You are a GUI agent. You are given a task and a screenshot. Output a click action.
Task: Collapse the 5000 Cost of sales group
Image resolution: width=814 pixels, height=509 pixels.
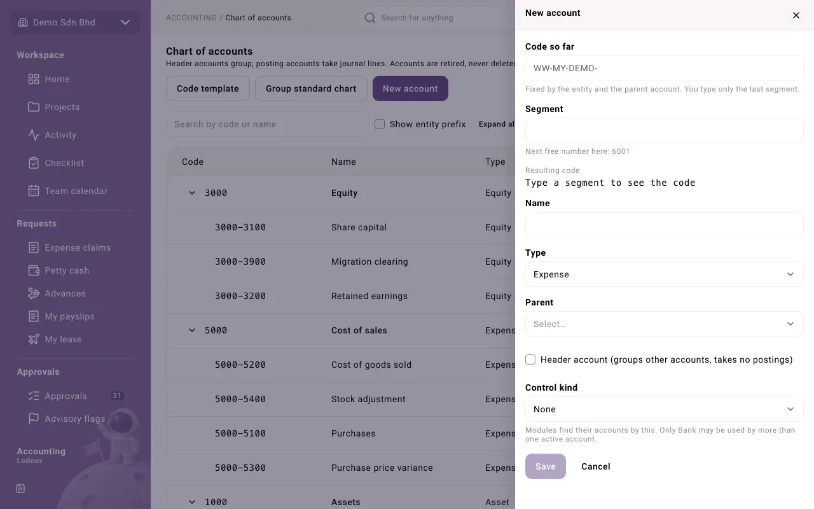192,330
